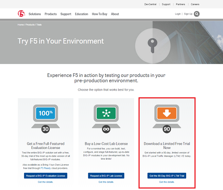This screenshot has height=190, width=223.
Task: Open details link under Lab License
Action: click(x=106, y=182)
